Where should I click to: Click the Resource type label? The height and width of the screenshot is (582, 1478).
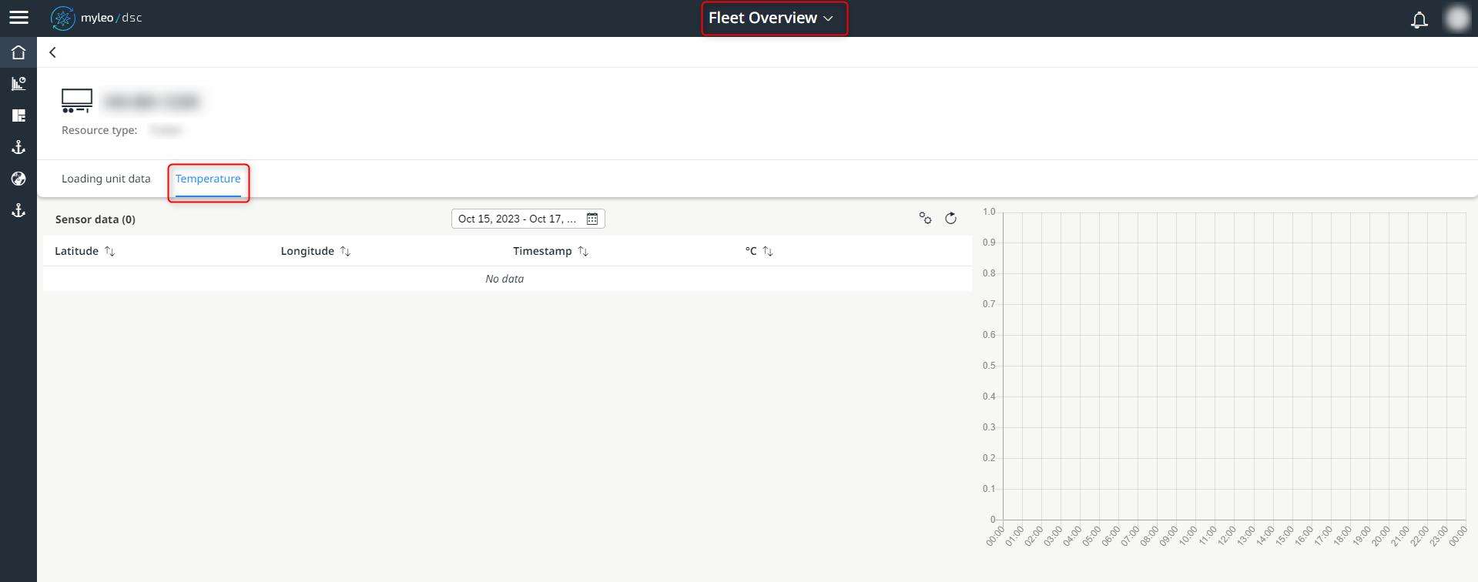[99, 130]
